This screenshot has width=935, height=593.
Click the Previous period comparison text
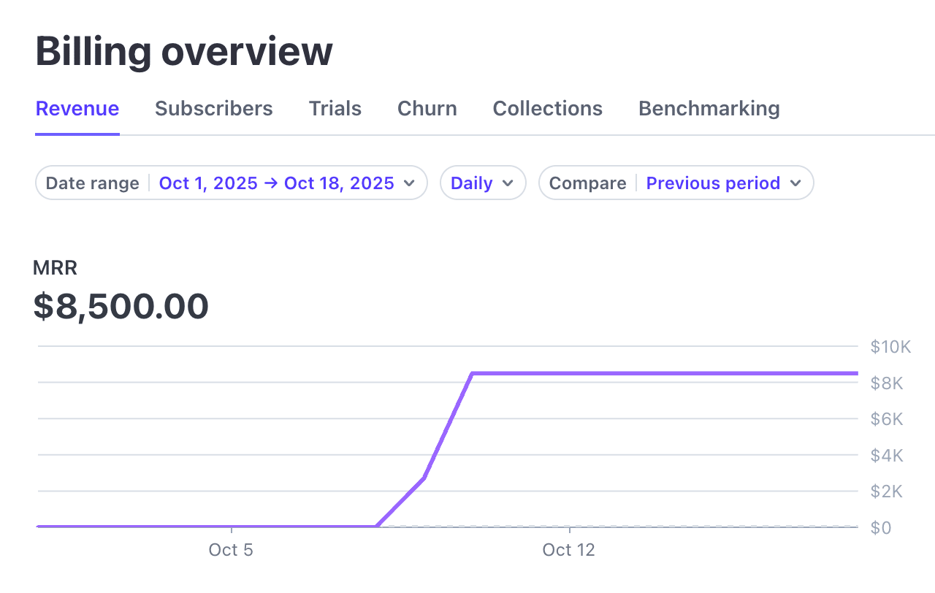point(713,183)
